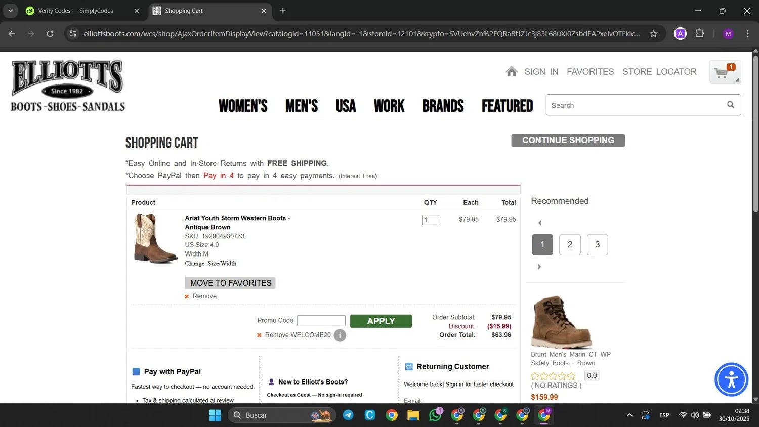The width and height of the screenshot is (759, 427).
Task: Open the FAVORITES link
Action: pos(591,72)
